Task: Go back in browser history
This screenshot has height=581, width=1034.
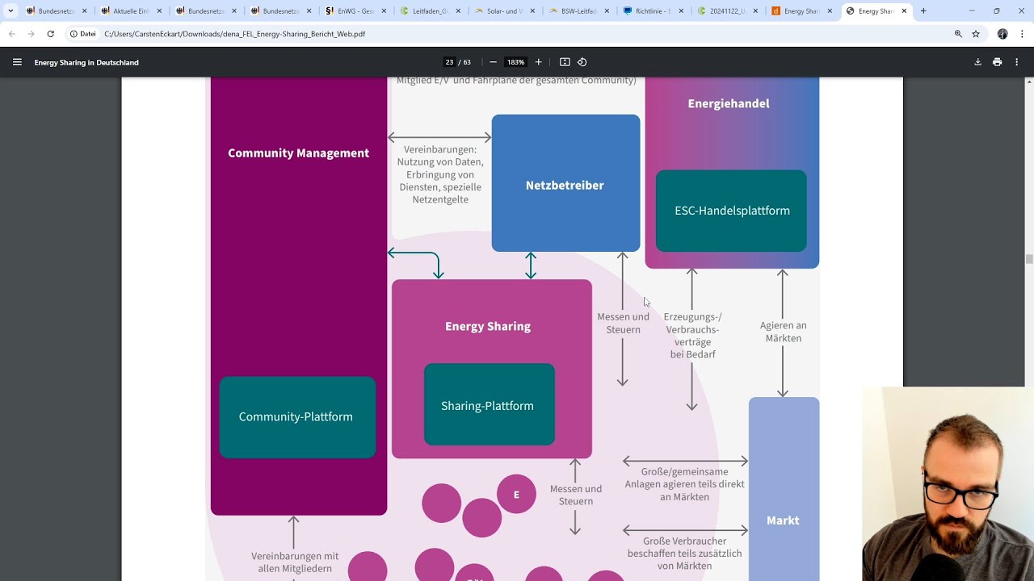Action: [11, 34]
